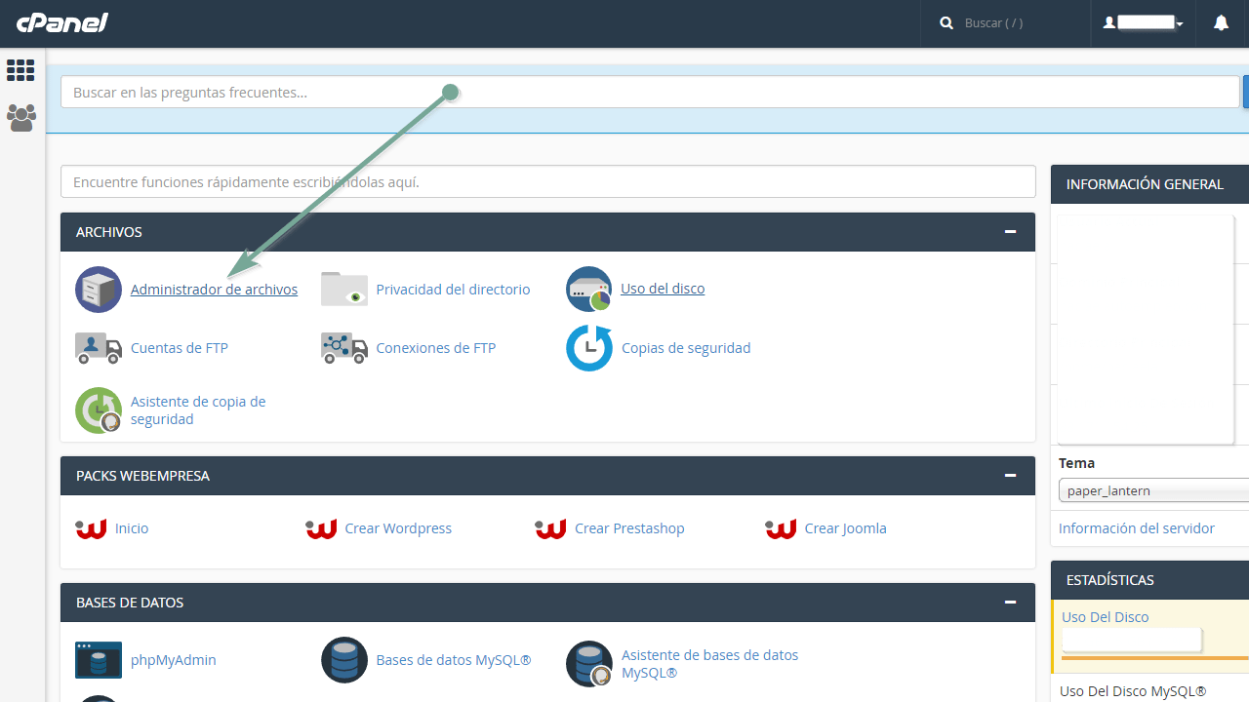
Task: Click the Crear Joomla logo icon
Action: coord(781,528)
